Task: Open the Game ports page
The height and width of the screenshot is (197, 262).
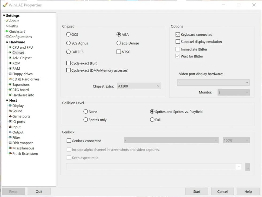Action: tap(21, 116)
